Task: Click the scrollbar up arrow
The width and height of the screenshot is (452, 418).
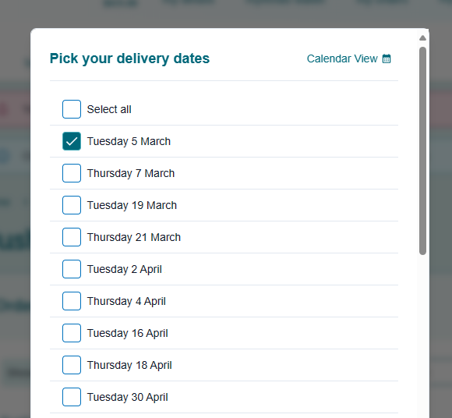Action: 422,37
